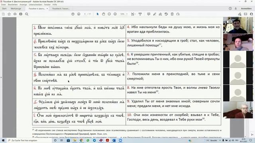This screenshot has width=255, height=143.
Task: Click verse text '7. Положили меня в преисподней'
Action: [173, 76]
